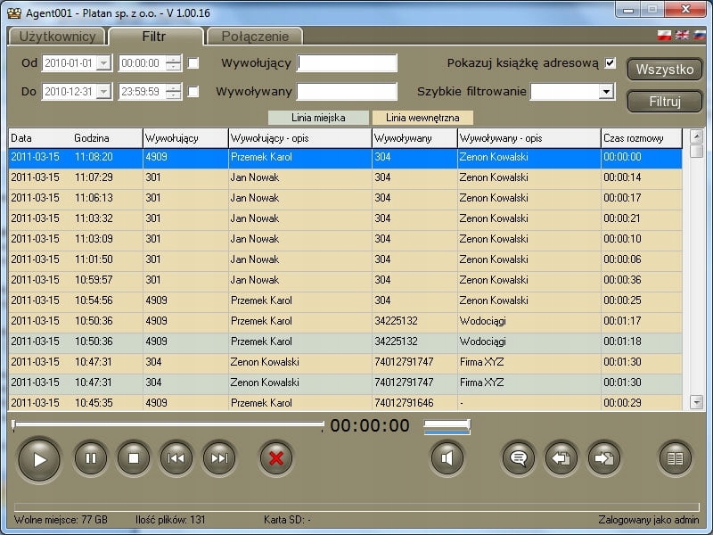Select the row with time 11:07:29
The image size is (713, 535).
(x=345, y=177)
